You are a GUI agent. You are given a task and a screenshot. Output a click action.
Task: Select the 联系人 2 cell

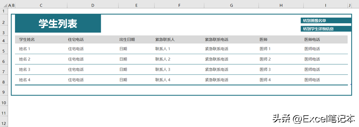pyautogui.click(x=179, y=59)
